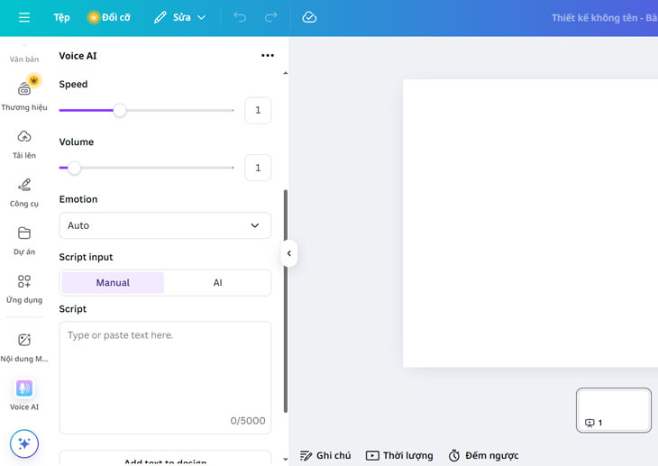
Task: Click the undo arrow icon
Action: [240, 17]
